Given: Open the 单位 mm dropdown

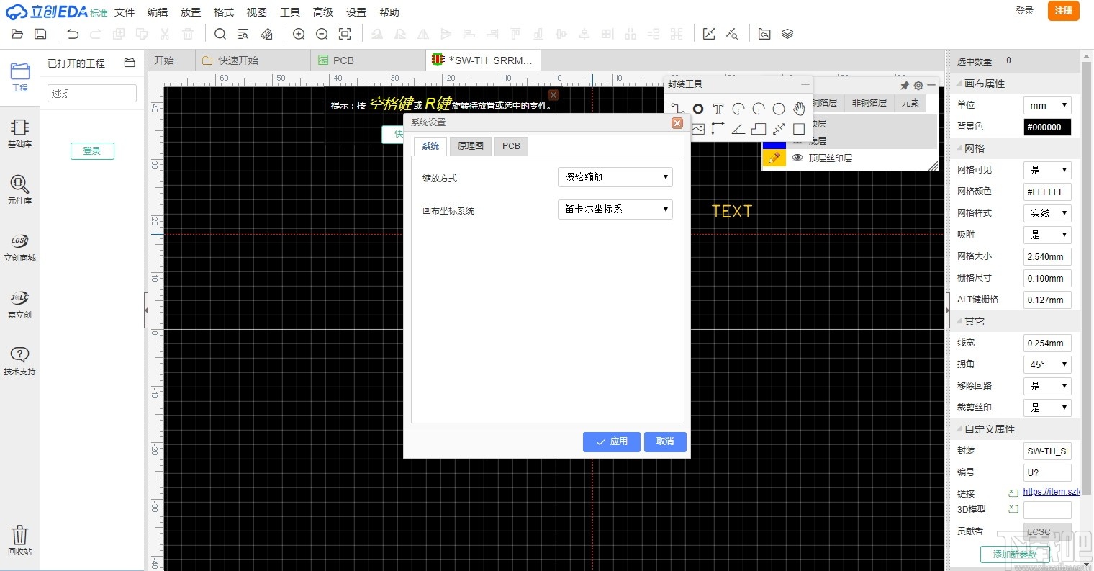Looking at the screenshot, I should click(1047, 105).
